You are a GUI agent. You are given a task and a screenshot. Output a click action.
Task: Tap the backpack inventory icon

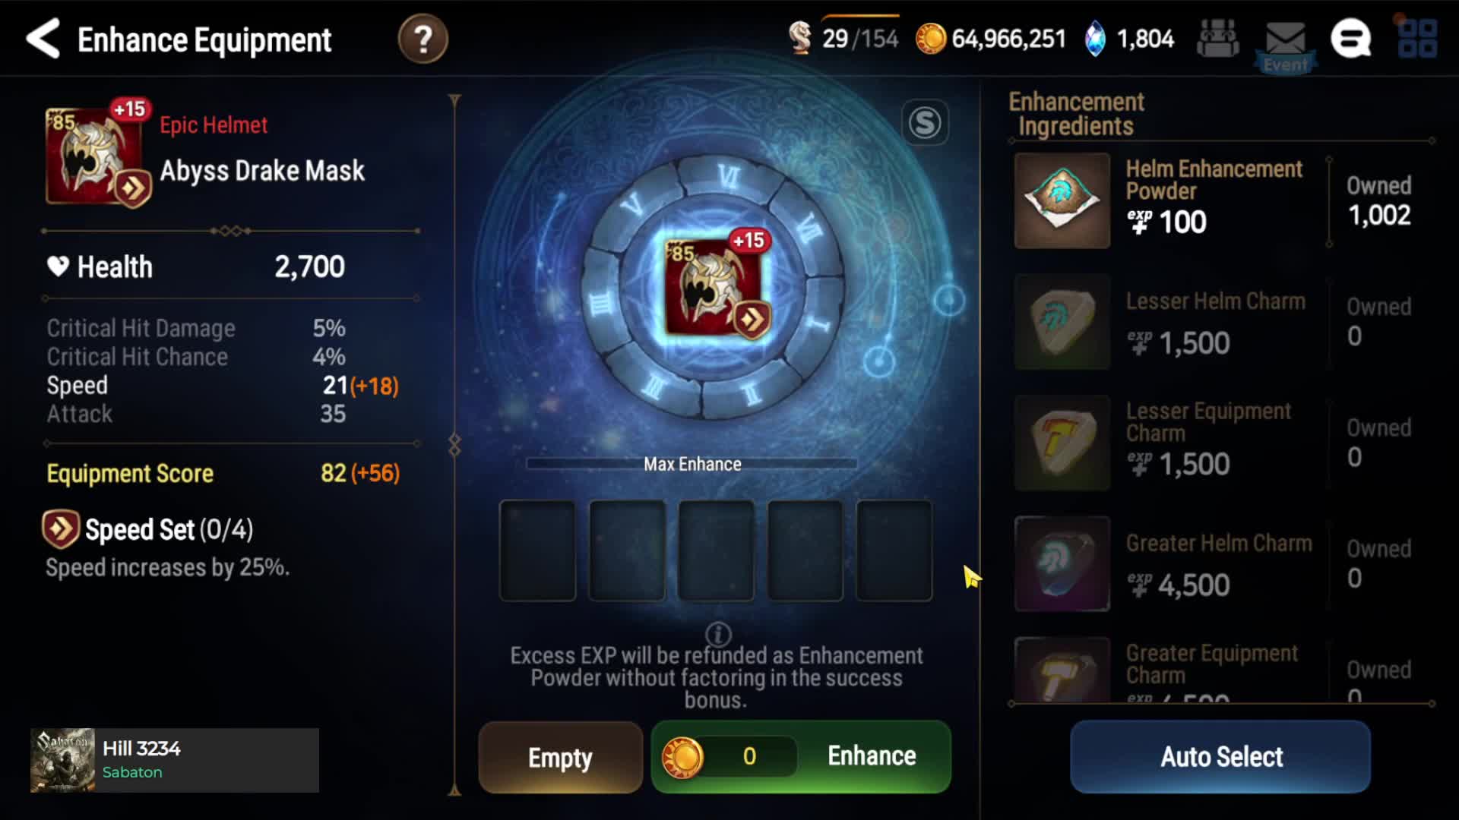tap(1217, 39)
